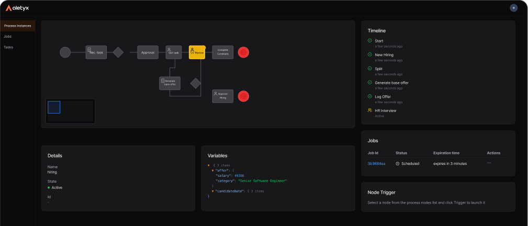Click the Scheduled status text
Image resolution: width=528 pixels, height=226 pixels.
click(410, 164)
